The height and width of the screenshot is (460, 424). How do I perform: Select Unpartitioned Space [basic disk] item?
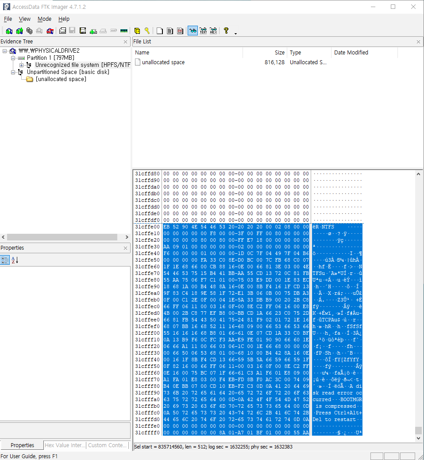click(x=68, y=72)
